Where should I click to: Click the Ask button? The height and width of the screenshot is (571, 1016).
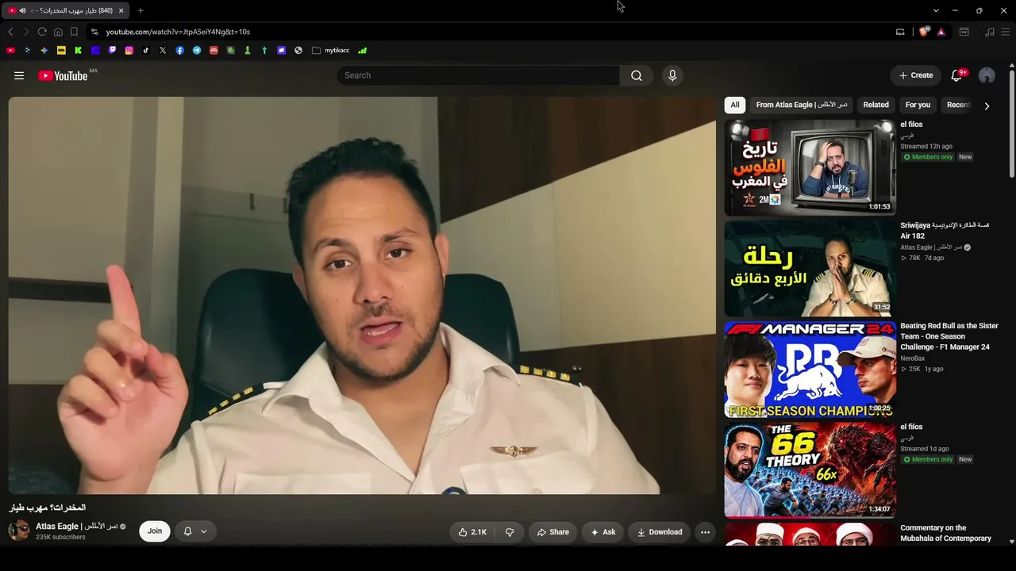pos(602,532)
